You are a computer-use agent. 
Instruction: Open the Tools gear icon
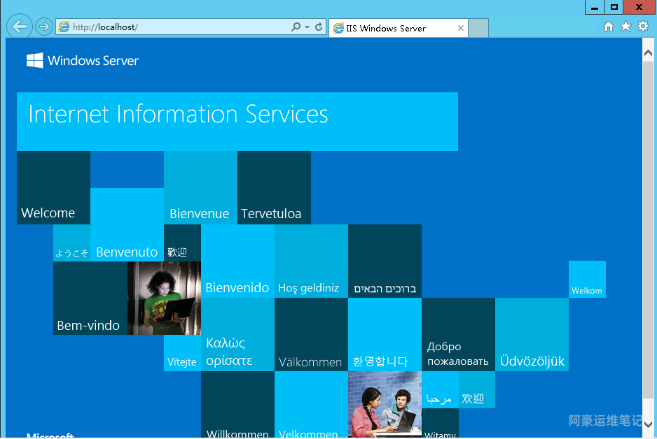pos(642,27)
